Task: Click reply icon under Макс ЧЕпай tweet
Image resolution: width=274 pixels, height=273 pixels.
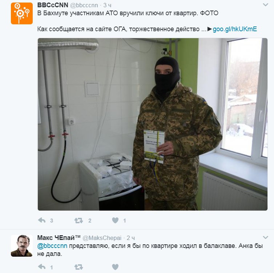Action: [42, 267]
